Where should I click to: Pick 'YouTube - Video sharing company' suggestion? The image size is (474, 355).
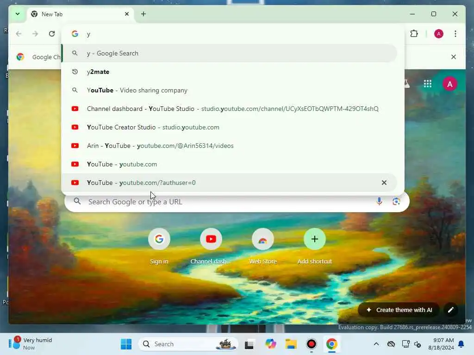229,90
